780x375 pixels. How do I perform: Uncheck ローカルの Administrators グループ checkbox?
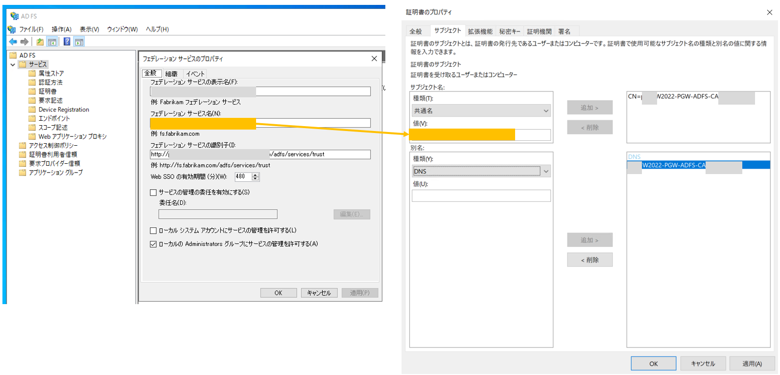pos(153,244)
